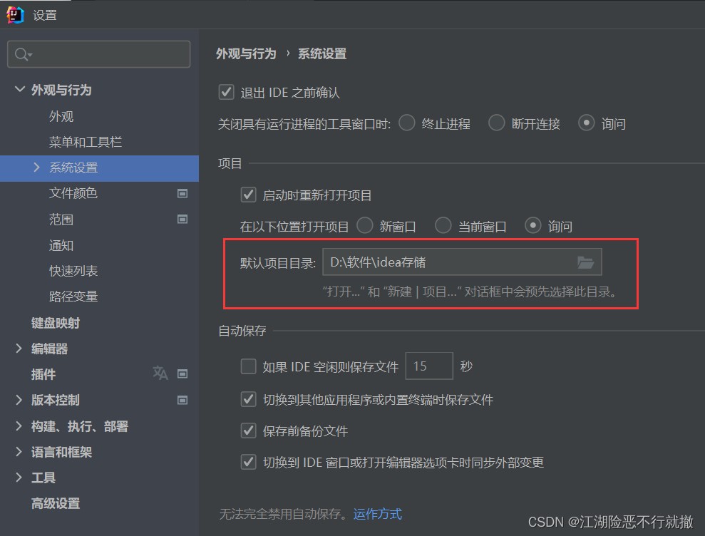Open the 文件颜色 settings page
705x536 pixels.
[x=73, y=193]
